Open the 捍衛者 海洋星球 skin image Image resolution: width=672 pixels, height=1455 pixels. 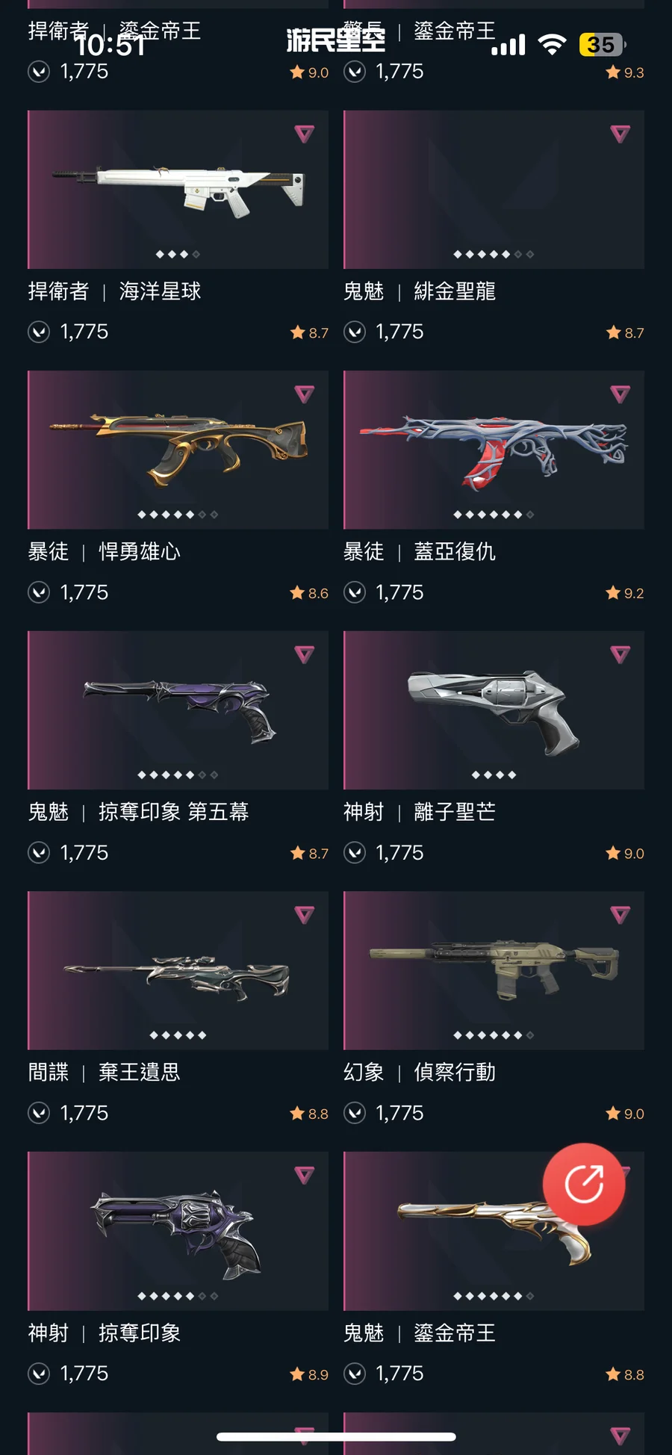(x=178, y=190)
